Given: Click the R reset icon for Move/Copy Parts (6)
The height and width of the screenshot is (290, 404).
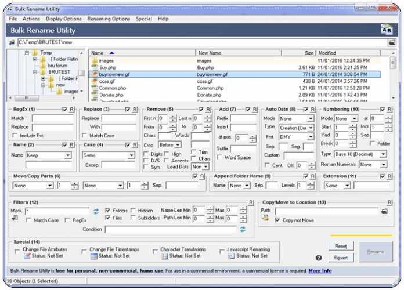Looking at the screenshot, I should 202,176.
